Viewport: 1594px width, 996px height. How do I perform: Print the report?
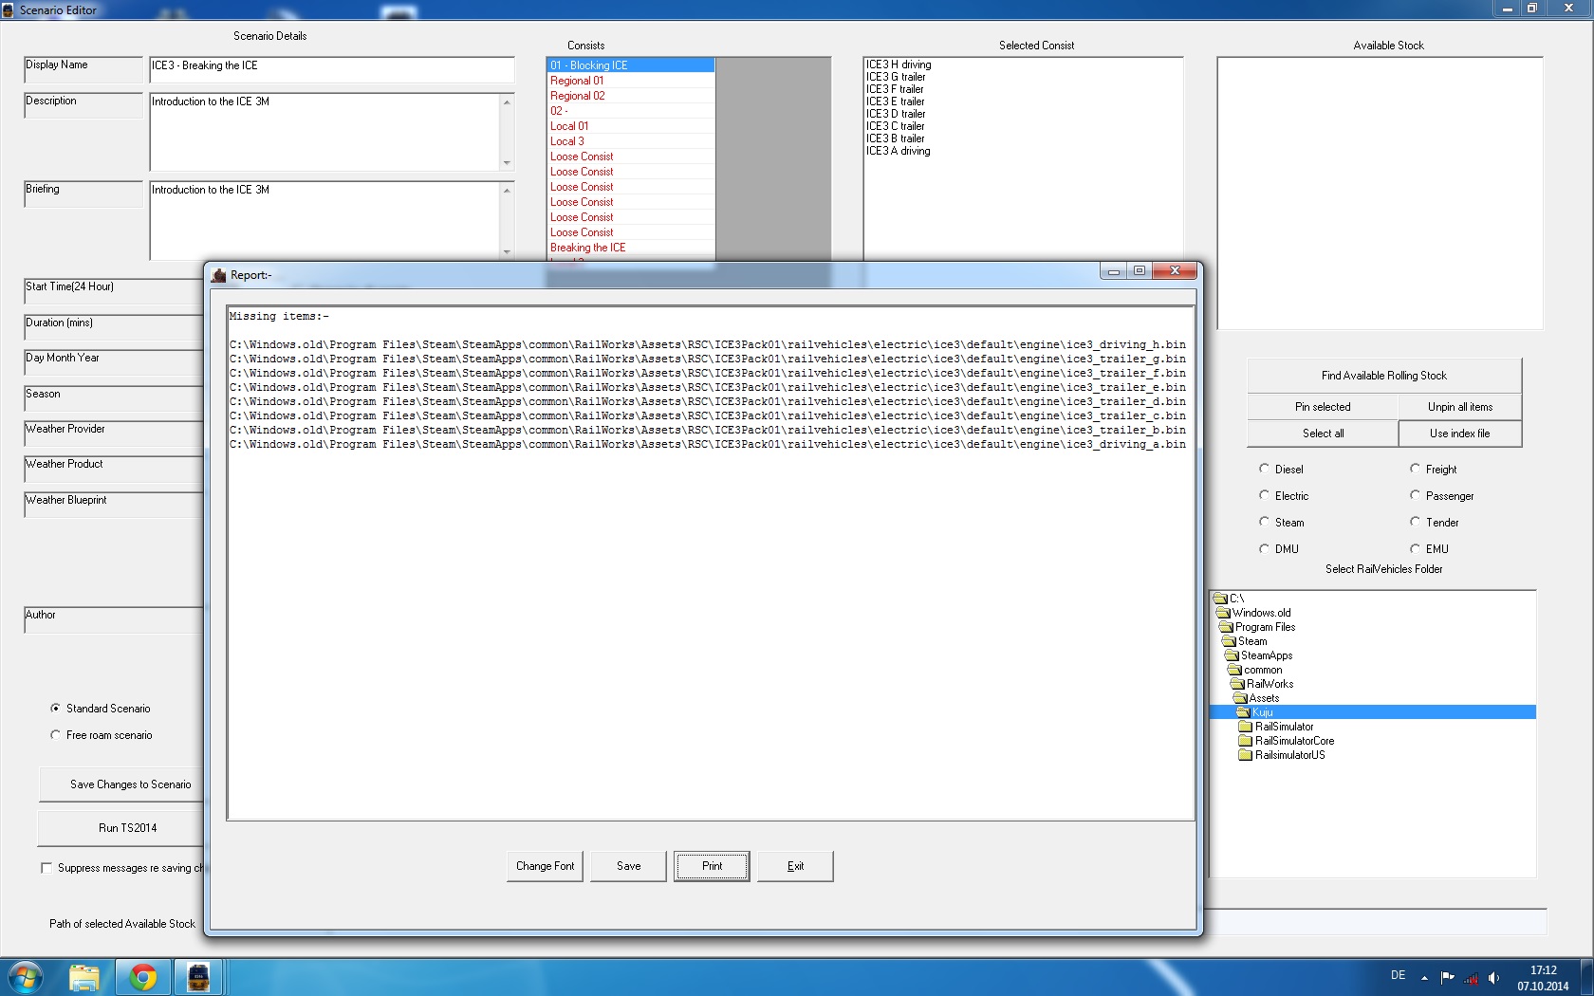712,866
